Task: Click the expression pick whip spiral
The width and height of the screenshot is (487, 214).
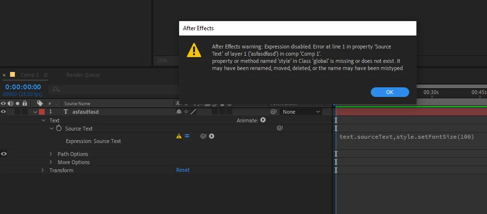Action: click(203, 136)
